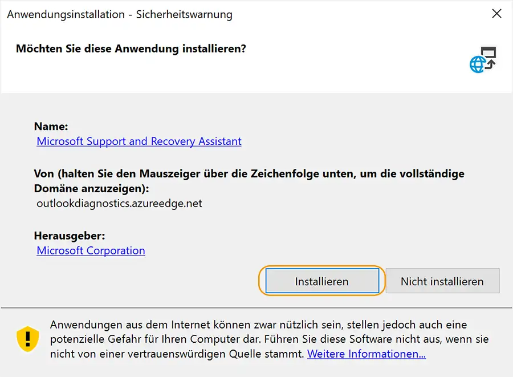
Task: Close the Sicherheitswarnung dialog with the X
Action: 496,14
